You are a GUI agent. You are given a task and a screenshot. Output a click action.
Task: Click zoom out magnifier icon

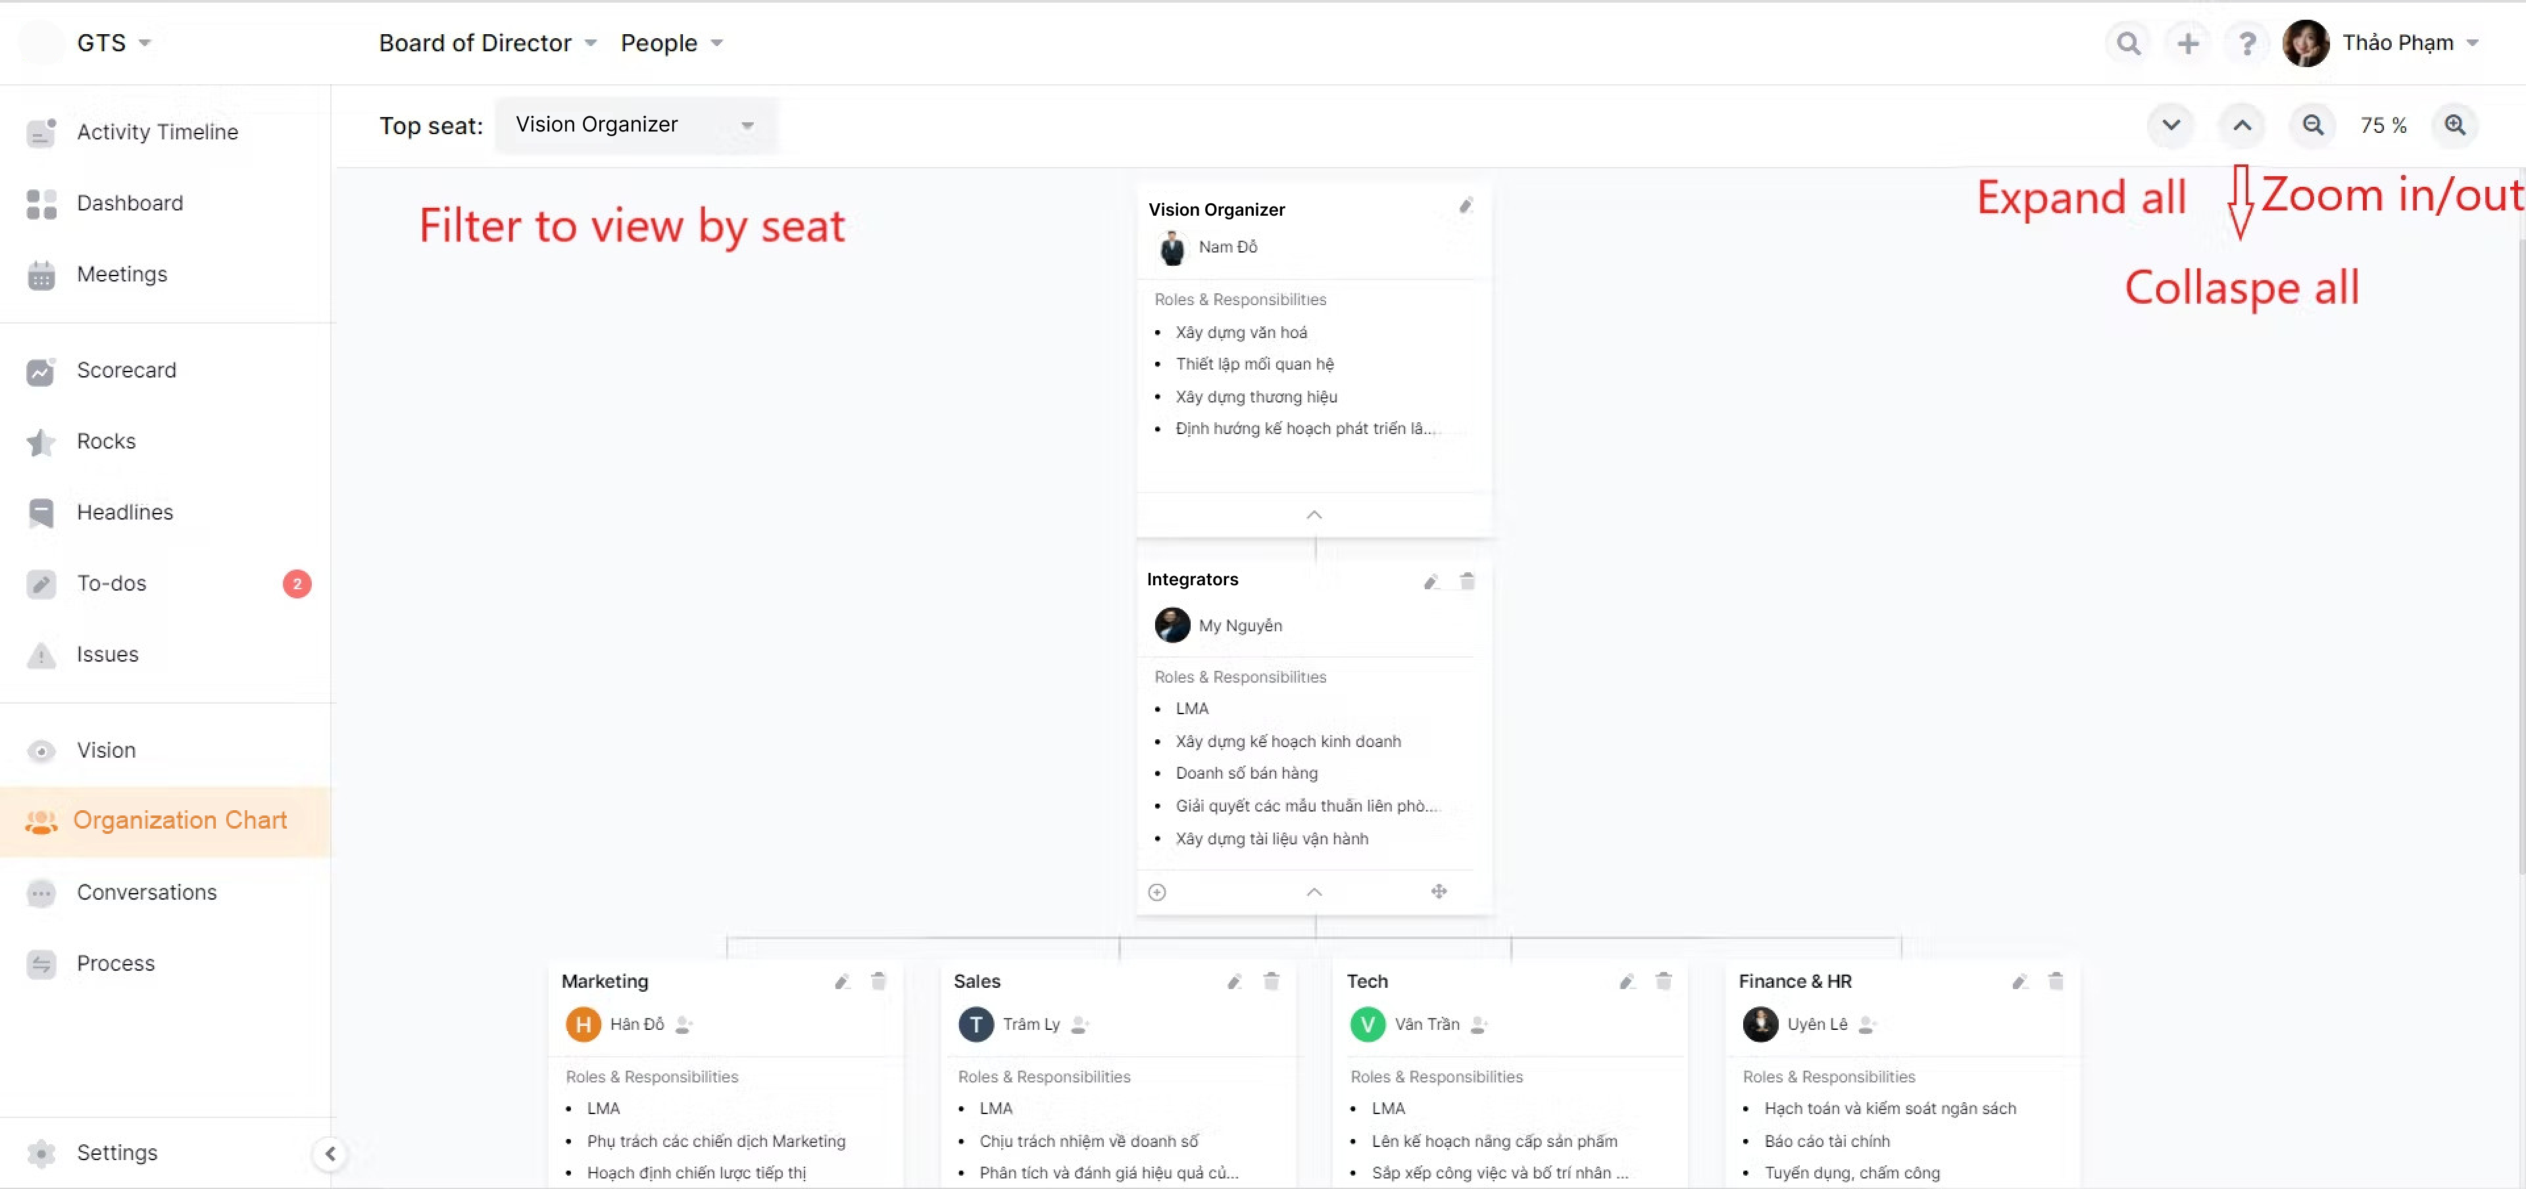tap(2314, 126)
